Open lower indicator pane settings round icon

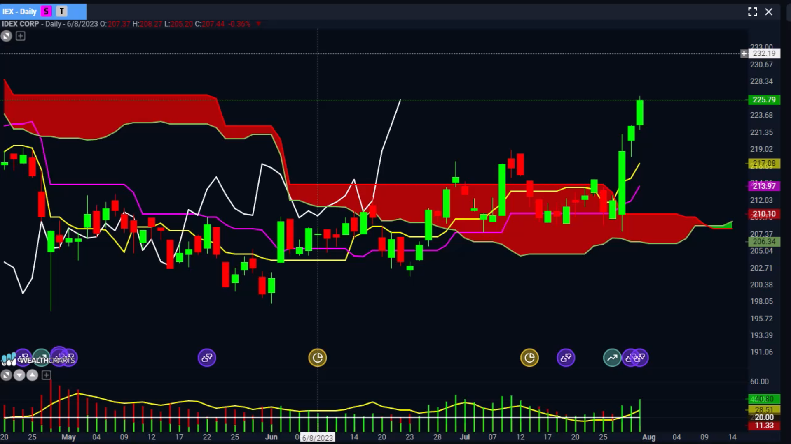click(x=6, y=375)
